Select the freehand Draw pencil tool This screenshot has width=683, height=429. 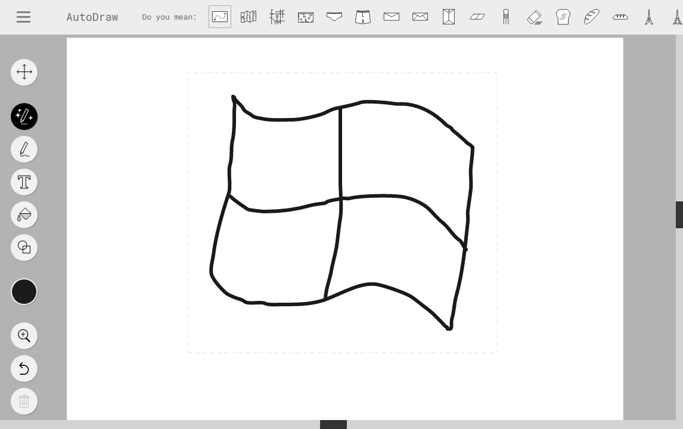[x=24, y=150]
